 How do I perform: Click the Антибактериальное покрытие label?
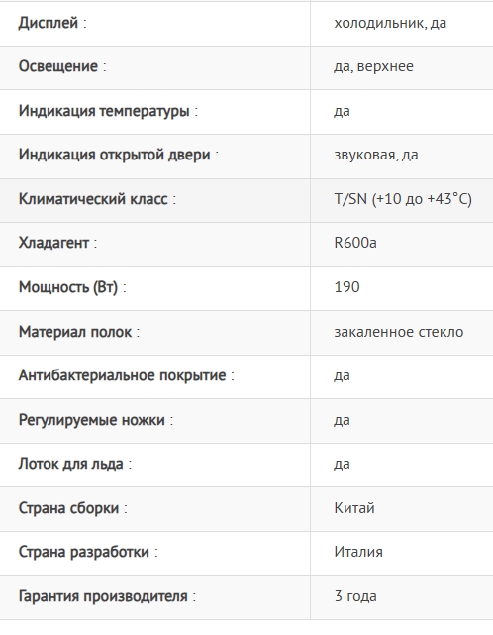[127, 375]
